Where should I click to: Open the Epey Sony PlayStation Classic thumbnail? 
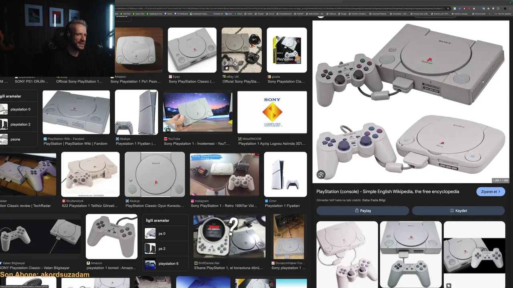coord(192,50)
